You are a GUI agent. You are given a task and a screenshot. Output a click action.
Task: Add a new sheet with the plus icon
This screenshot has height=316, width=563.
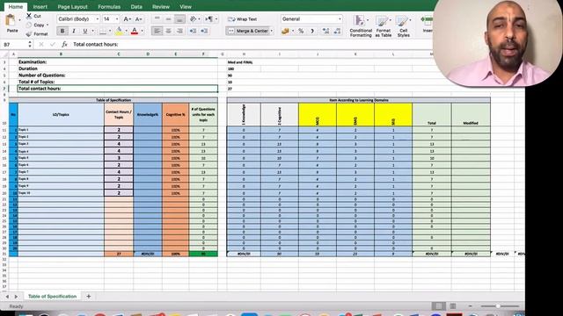click(x=88, y=297)
